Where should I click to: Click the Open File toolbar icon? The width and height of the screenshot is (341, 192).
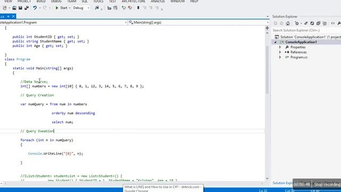tap(14, 8)
